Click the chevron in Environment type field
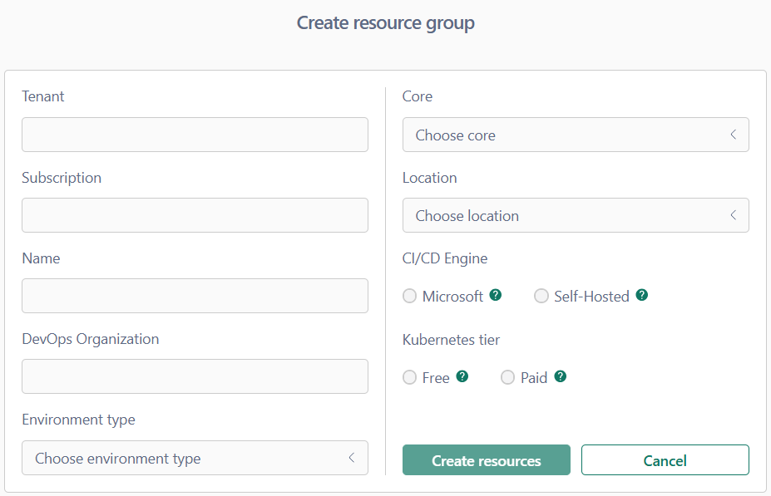771x496 pixels. click(x=352, y=458)
